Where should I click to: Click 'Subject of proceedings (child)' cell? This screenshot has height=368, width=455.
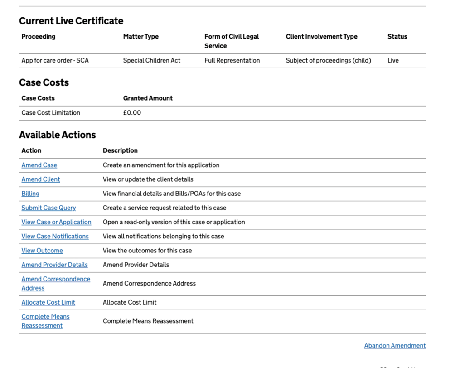[x=328, y=61]
